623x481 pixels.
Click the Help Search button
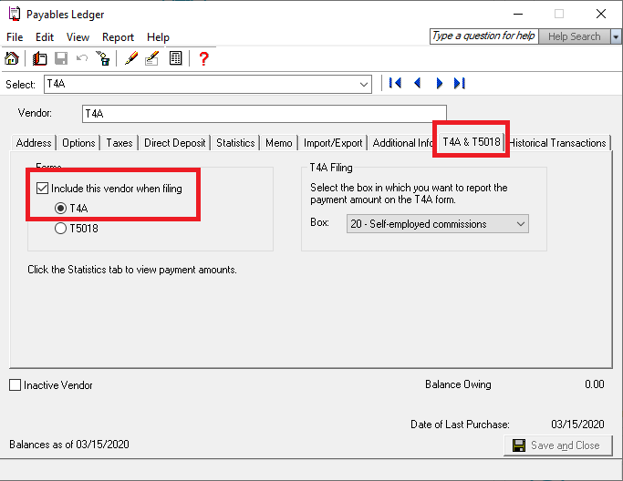[574, 36]
